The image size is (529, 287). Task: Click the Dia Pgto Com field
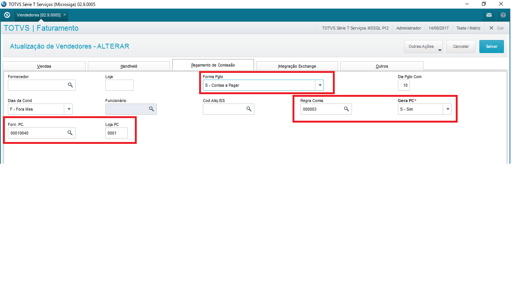(403, 85)
